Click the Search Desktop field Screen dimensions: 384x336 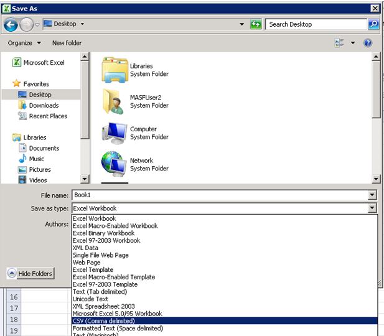click(x=316, y=24)
